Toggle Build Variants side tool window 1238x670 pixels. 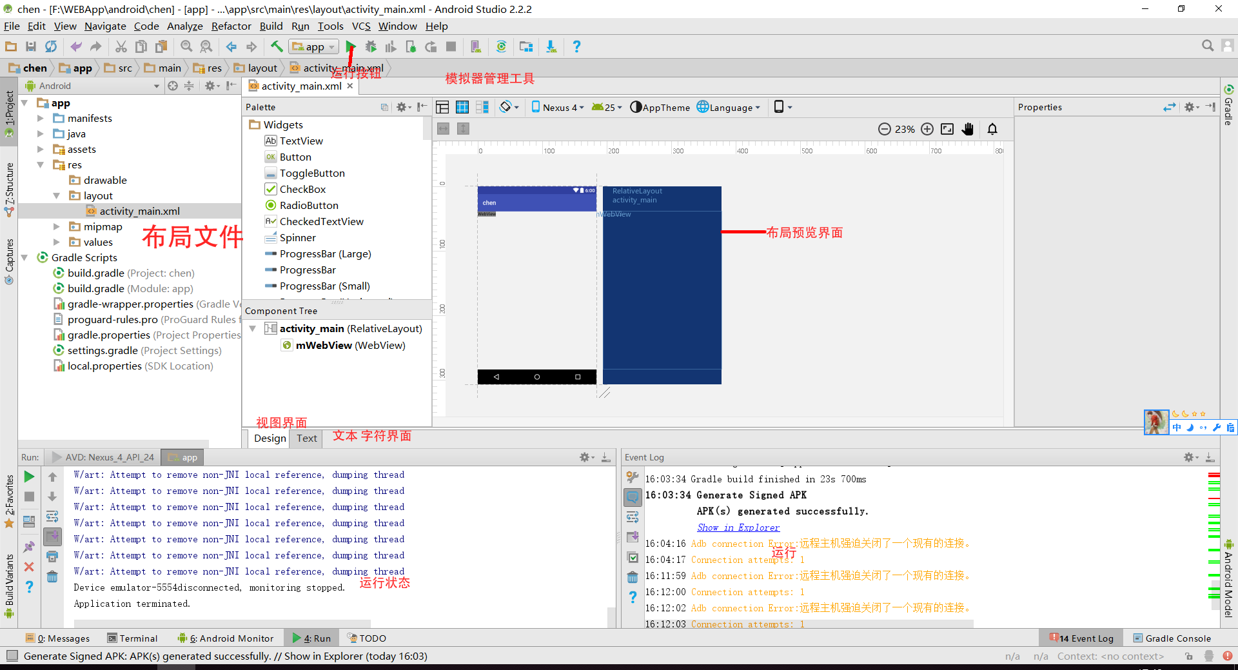point(9,586)
